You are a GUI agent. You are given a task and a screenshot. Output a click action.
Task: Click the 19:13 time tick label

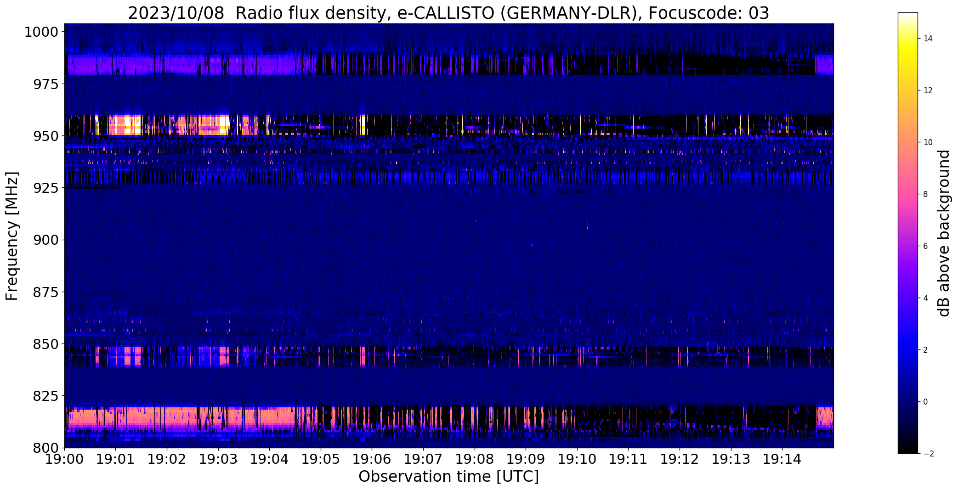(x=731, y=459)
